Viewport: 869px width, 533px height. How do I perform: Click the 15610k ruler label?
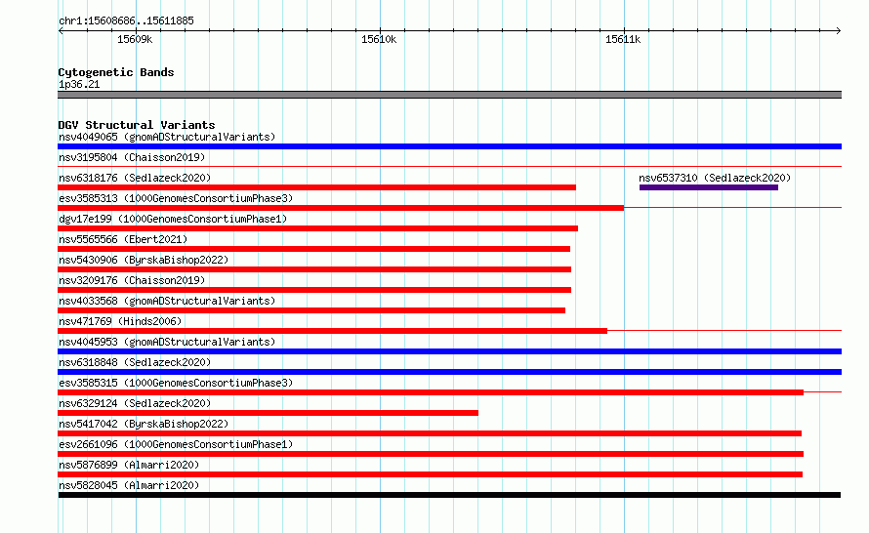click(379, 39)
